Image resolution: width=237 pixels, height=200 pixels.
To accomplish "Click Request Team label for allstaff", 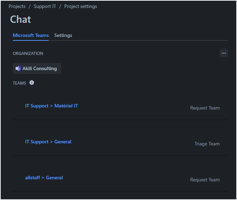I will [x=205, y=180].
